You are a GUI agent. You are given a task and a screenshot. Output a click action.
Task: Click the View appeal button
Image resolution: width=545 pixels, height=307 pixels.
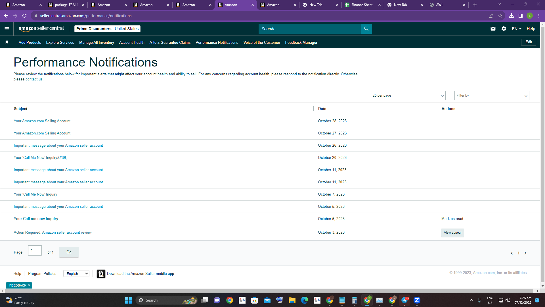(x=452, y=233)
